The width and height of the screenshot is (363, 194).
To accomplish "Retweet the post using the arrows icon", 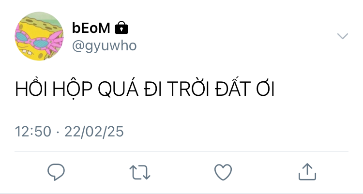I will (x=140, y=172).
